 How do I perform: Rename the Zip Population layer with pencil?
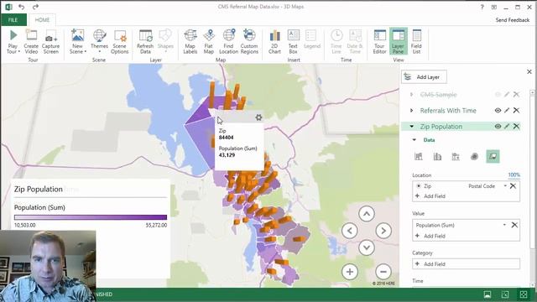click(x=507, y=127)
